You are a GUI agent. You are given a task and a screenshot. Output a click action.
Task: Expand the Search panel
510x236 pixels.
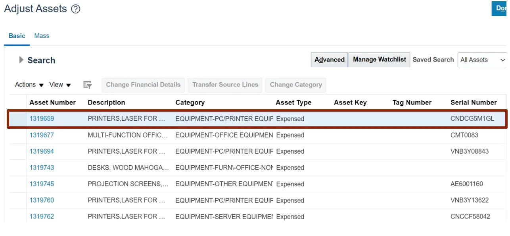(21, 60)
